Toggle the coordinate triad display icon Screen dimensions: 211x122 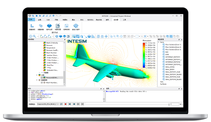[x=74, y=36]
